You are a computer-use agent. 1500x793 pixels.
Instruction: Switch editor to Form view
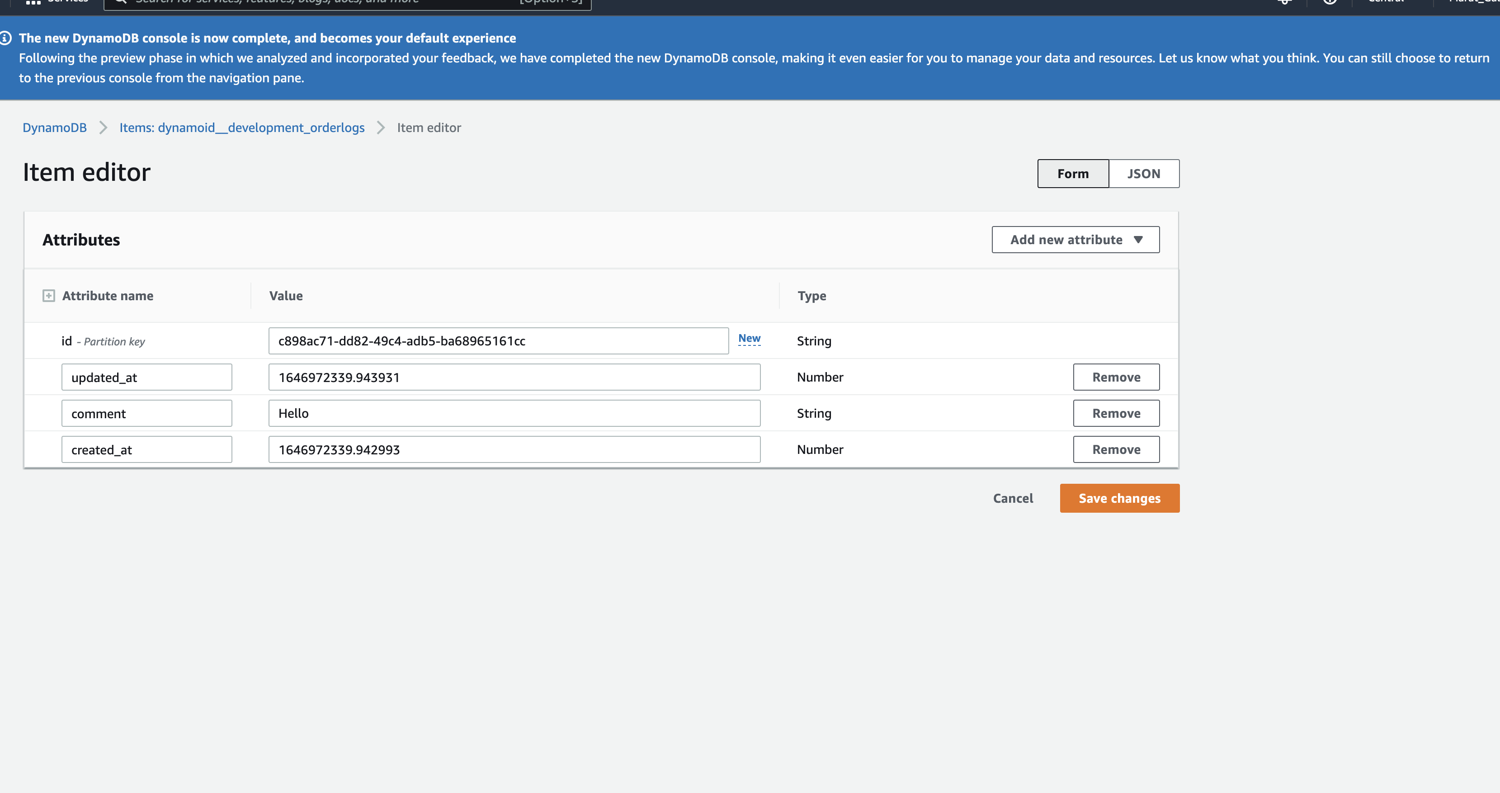coord(1073,174)
